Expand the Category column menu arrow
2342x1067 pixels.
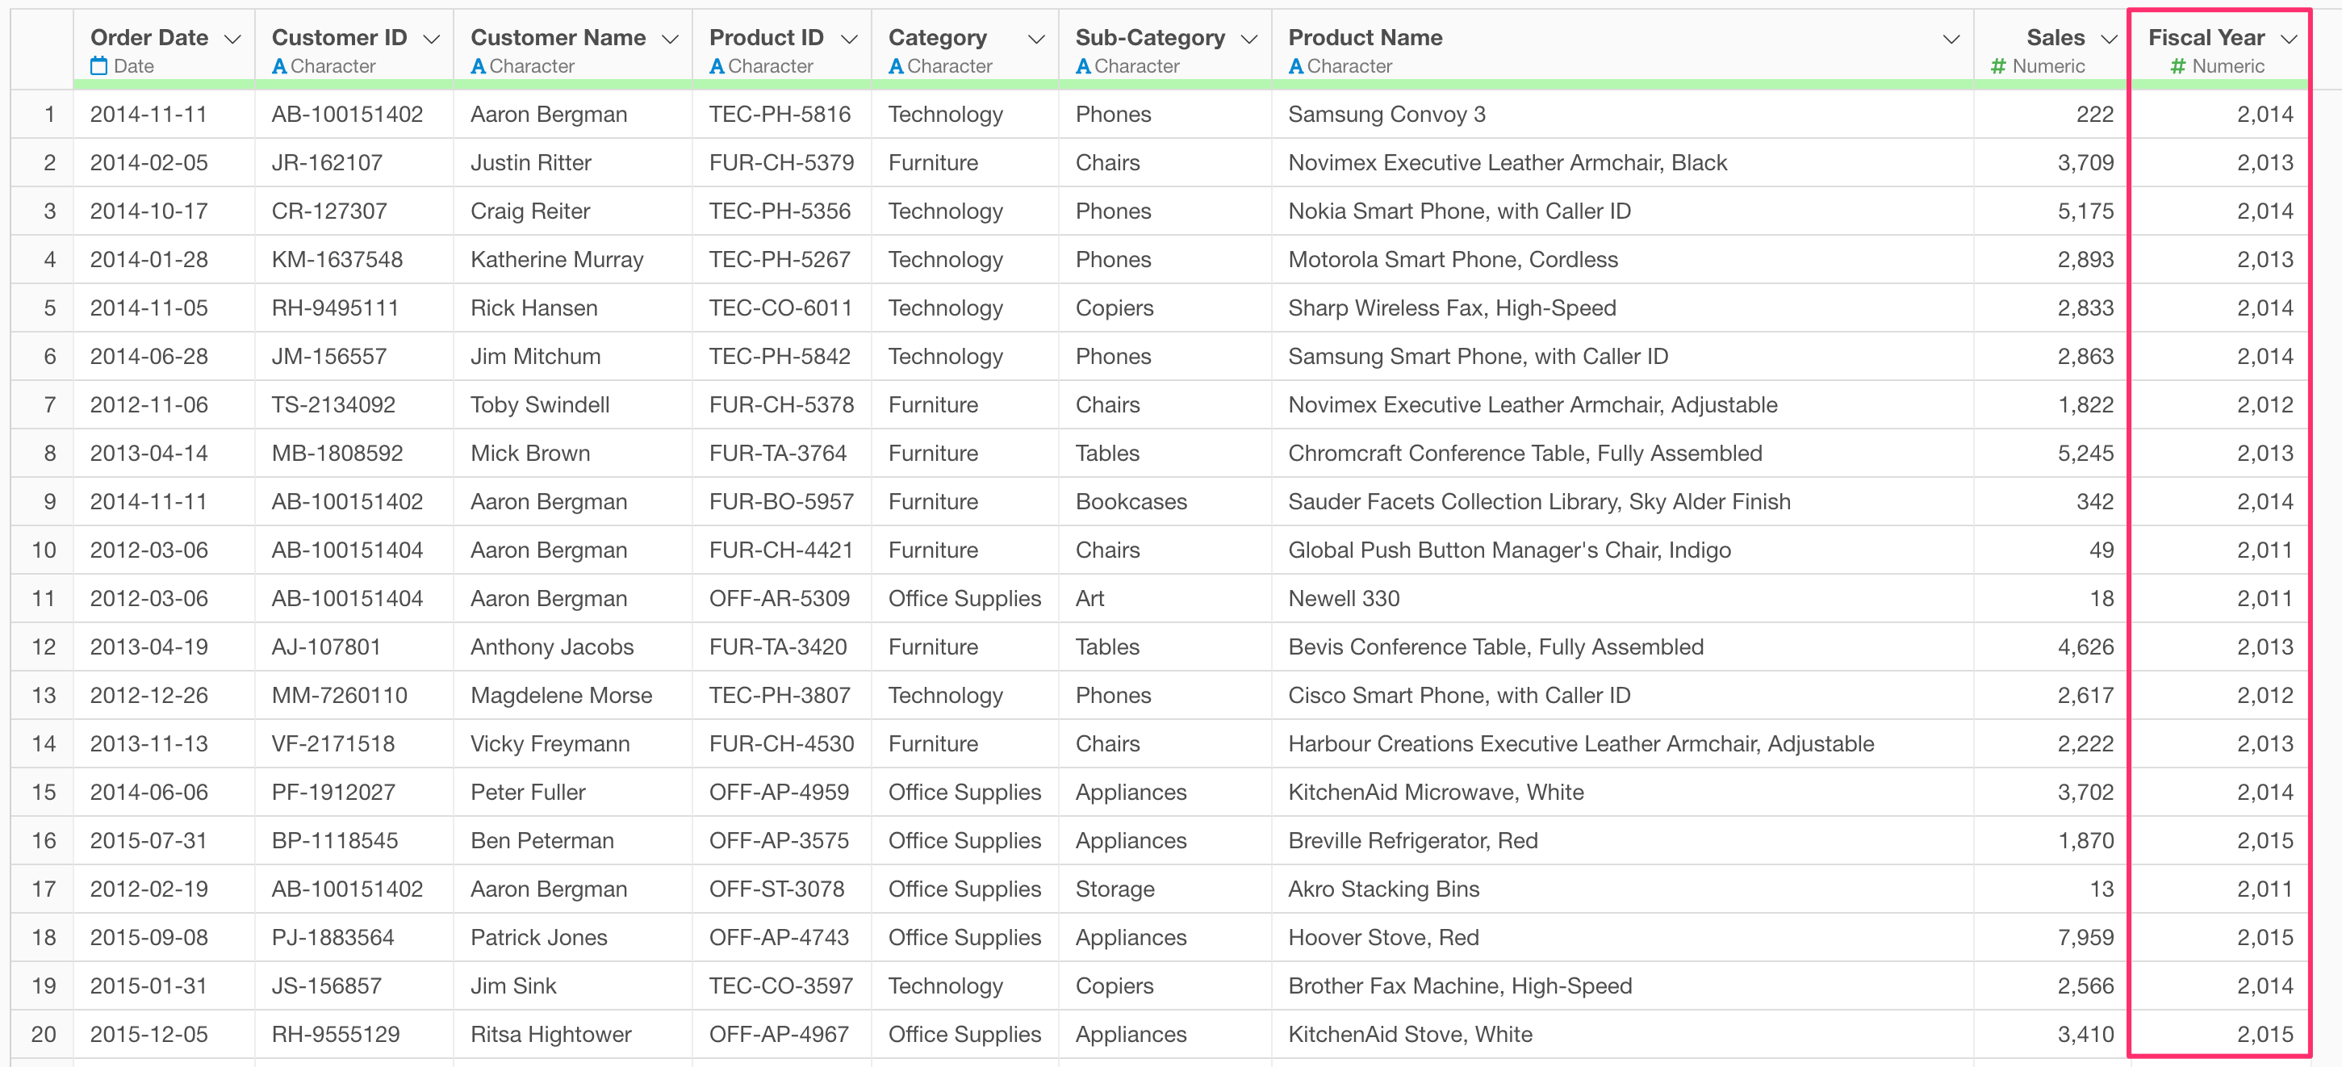(x=1035, y=39)
